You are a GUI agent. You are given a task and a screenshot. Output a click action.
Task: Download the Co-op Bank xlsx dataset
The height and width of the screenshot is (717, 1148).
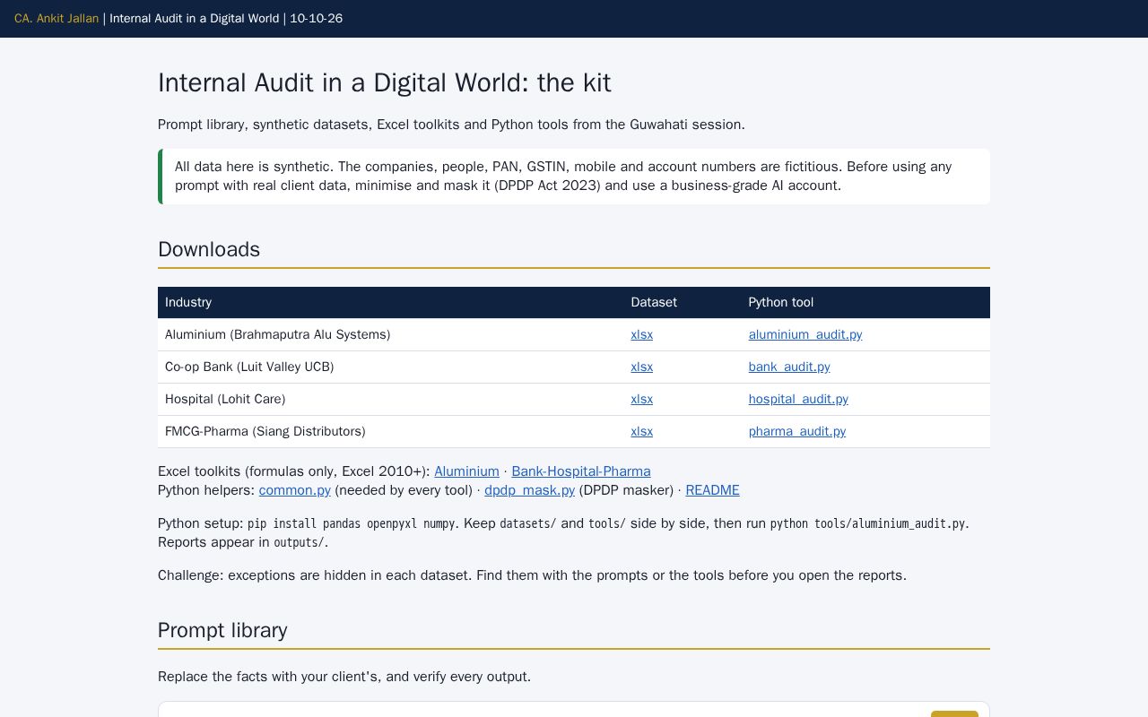click(x=641, y=367)
